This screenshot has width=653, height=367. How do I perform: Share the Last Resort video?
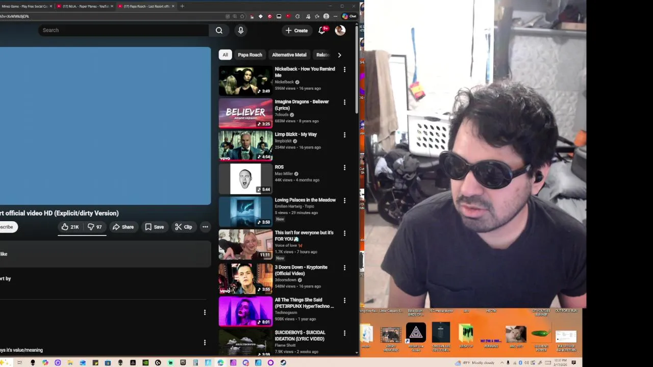(x=123, y=227)
